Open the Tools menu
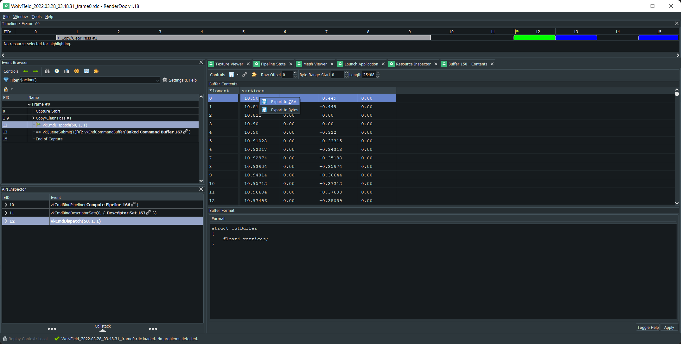The image size is (681, 344). [36, 16]
